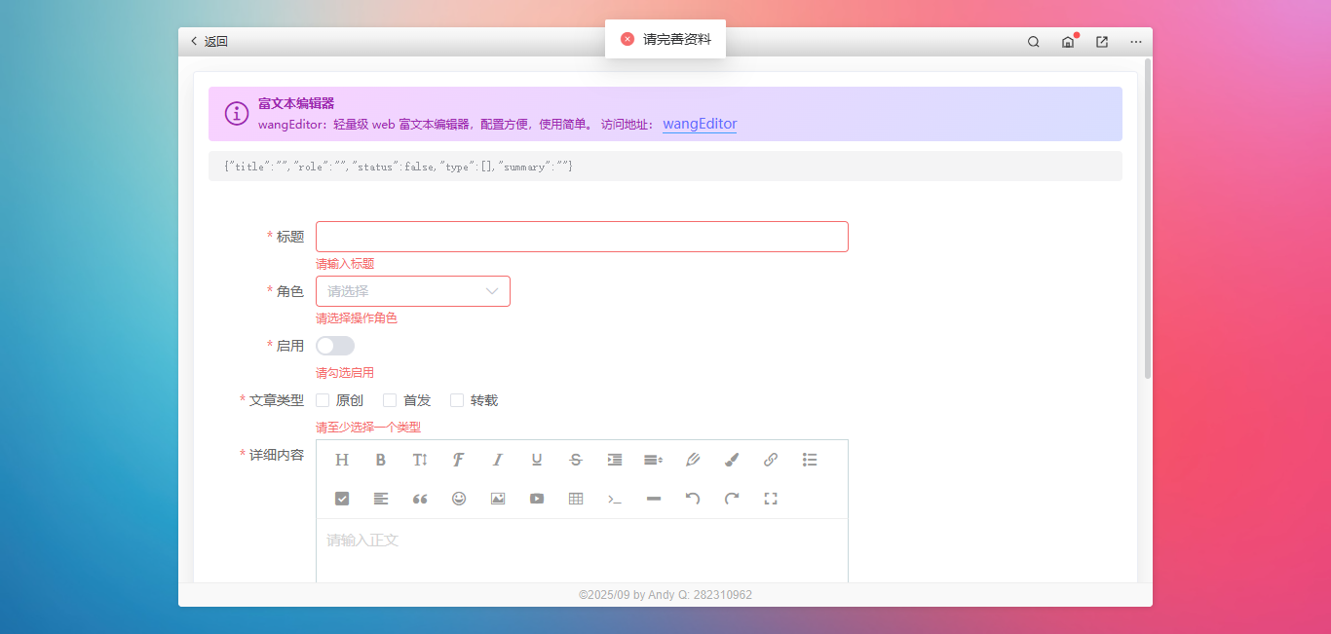The height and width of the screenshot is (634, 1331).
Task: Toggle the 启用 switch on
Action: pos(335,346)
